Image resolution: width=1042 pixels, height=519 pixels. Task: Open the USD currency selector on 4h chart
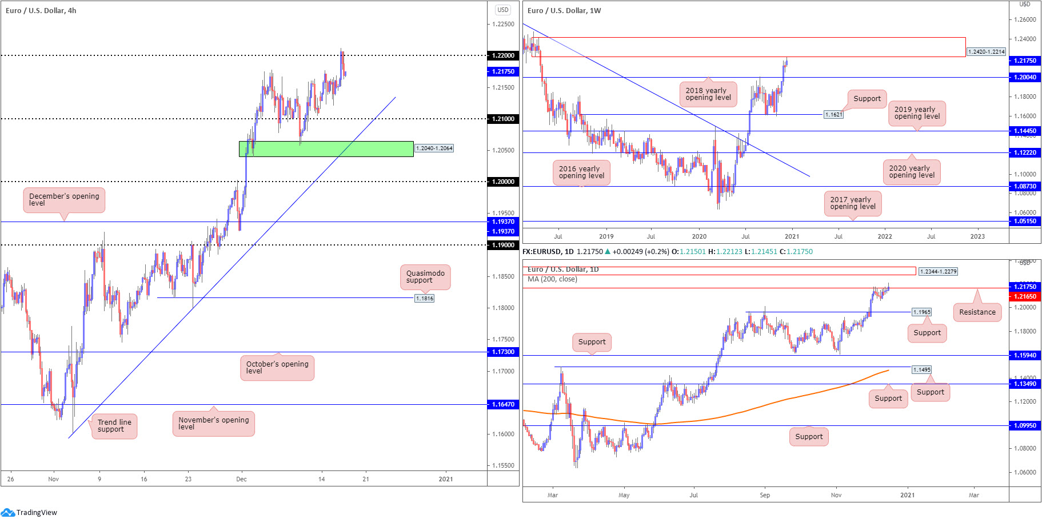[503, 10]
